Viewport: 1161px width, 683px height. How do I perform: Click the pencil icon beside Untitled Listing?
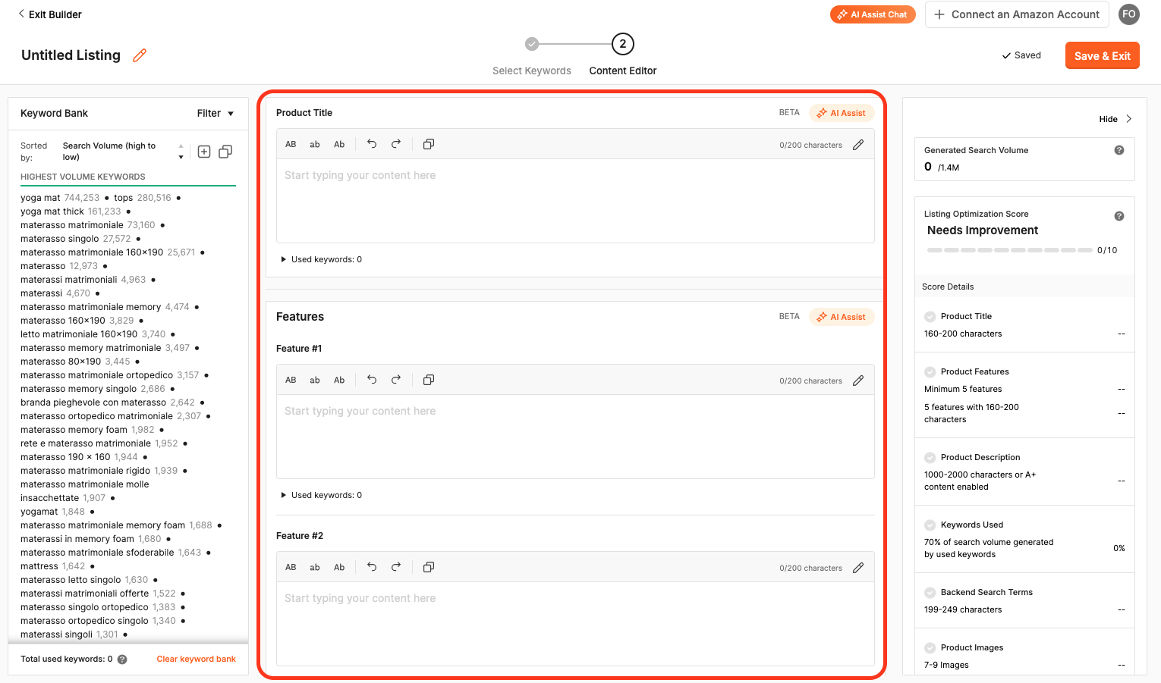coord(140,55)
